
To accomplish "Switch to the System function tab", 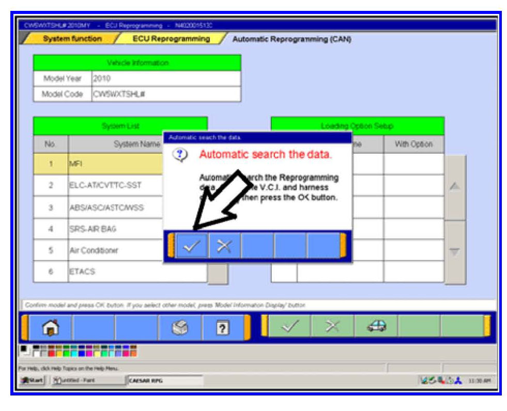I will coord(72,39).
